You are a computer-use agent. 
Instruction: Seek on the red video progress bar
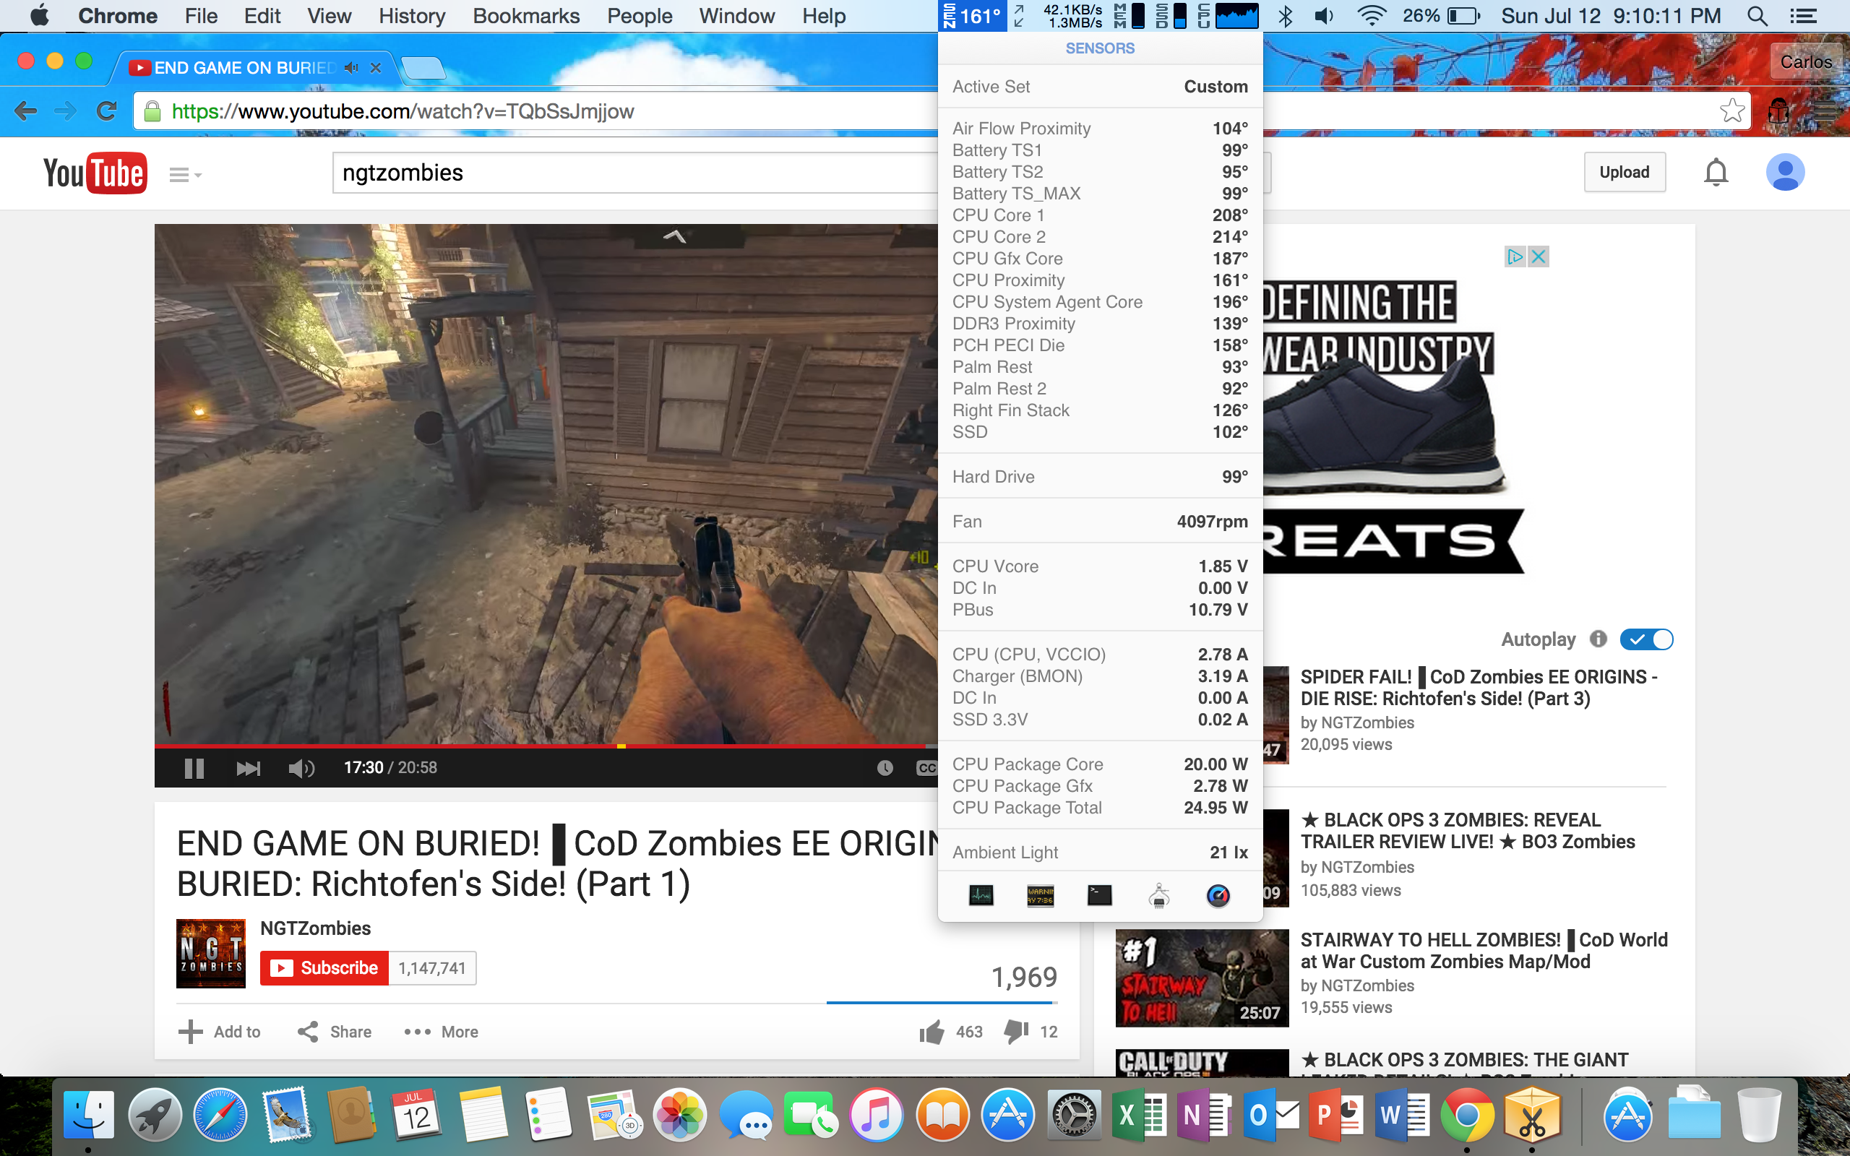[546, 746]
